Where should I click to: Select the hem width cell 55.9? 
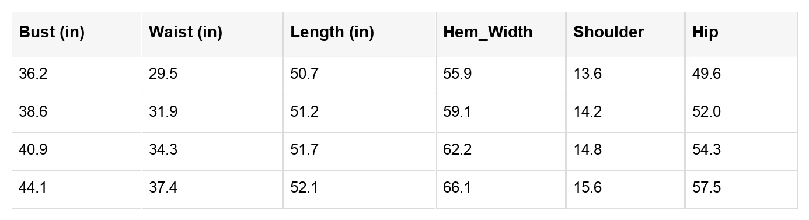point(501,76)
